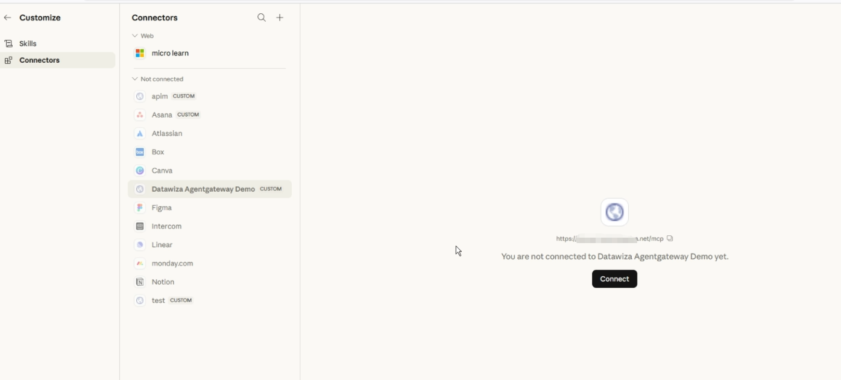The image size is (841, 380).
Task: Select the Canva connector name
Action: pos(162,171)
